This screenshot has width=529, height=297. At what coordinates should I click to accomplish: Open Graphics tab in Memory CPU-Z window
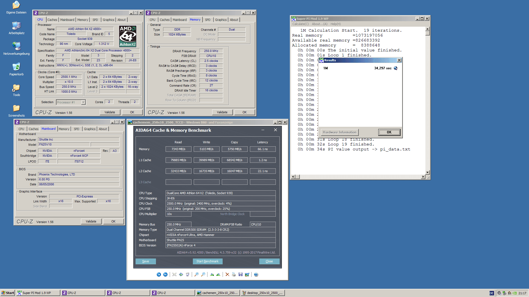tap(221, 20)
